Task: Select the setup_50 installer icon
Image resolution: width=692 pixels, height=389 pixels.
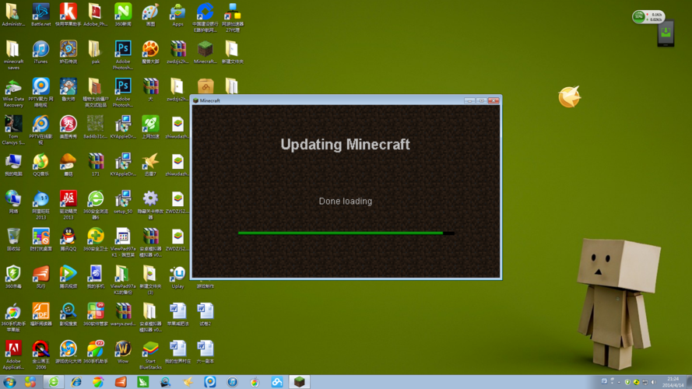Action: tap(123, 202)
